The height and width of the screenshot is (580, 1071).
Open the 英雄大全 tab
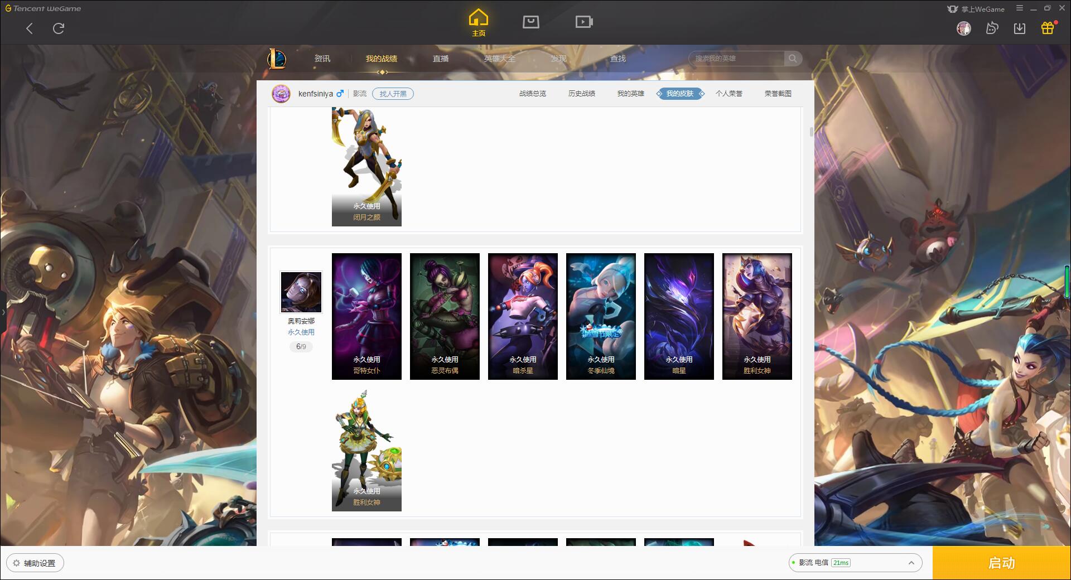click(x=500, y=59)
